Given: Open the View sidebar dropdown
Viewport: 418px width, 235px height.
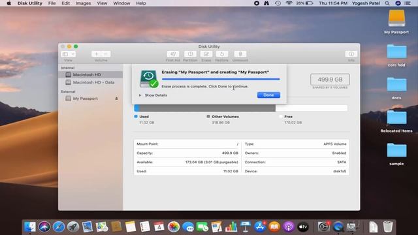Looking at the screenshot, I should pyautogui.click(x=68, y=54).
